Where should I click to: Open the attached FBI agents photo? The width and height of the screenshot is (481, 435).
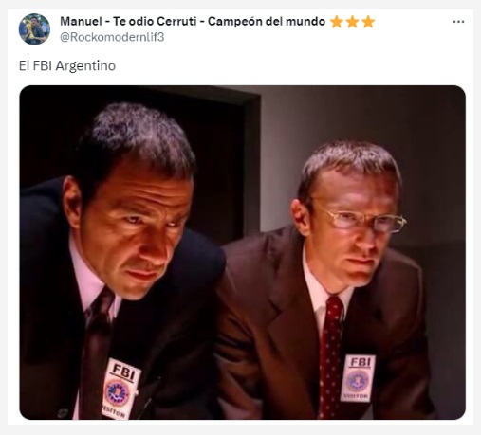[242, 252]
